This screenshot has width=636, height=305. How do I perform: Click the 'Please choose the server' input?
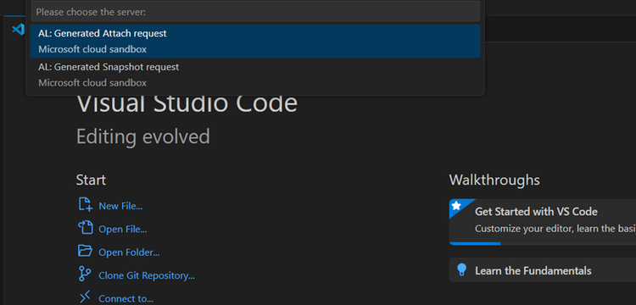pos(255,11)
